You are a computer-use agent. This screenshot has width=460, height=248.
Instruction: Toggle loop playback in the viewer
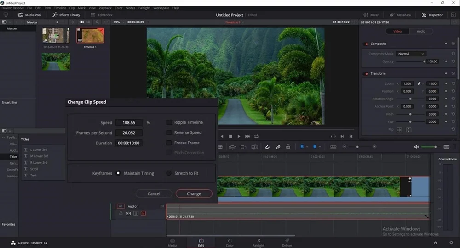point(256,136)
